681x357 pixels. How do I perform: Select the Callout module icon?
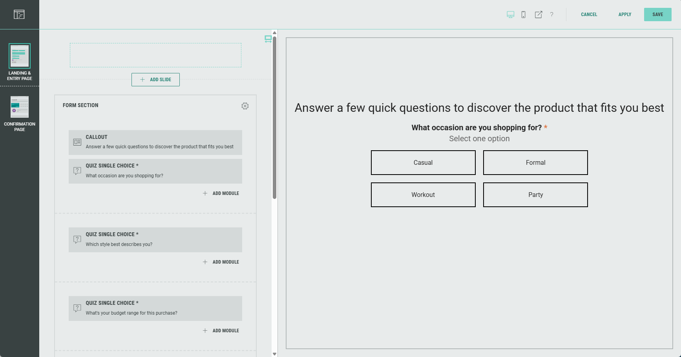click(x=77, y=142)
